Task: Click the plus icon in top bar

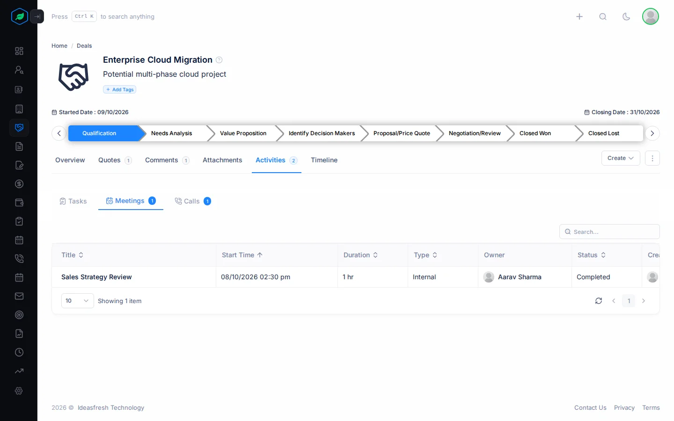Action: pos(579,16)
